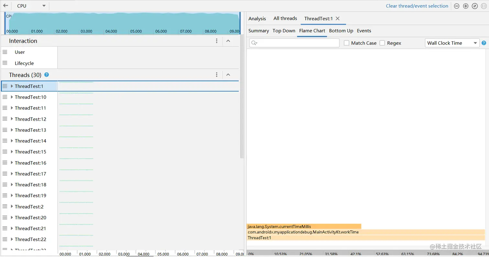Expand the ThreadTest:2 thread row

[12, 207]
